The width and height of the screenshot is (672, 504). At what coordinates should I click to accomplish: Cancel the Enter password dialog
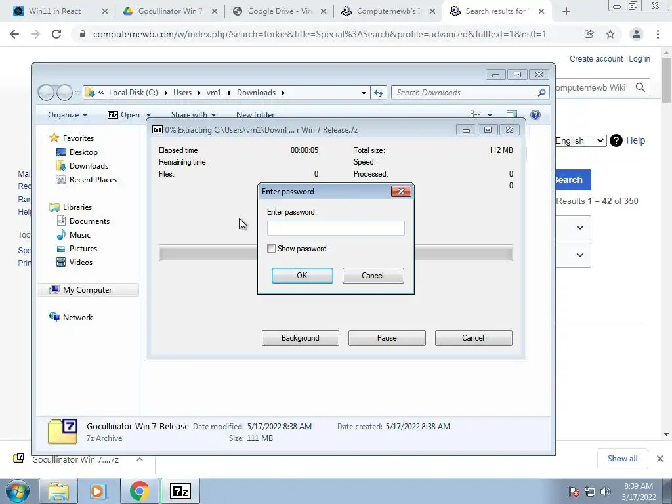click(373, 276)
